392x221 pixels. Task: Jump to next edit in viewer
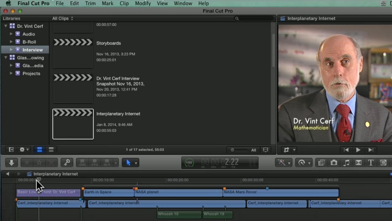[371, 150]
